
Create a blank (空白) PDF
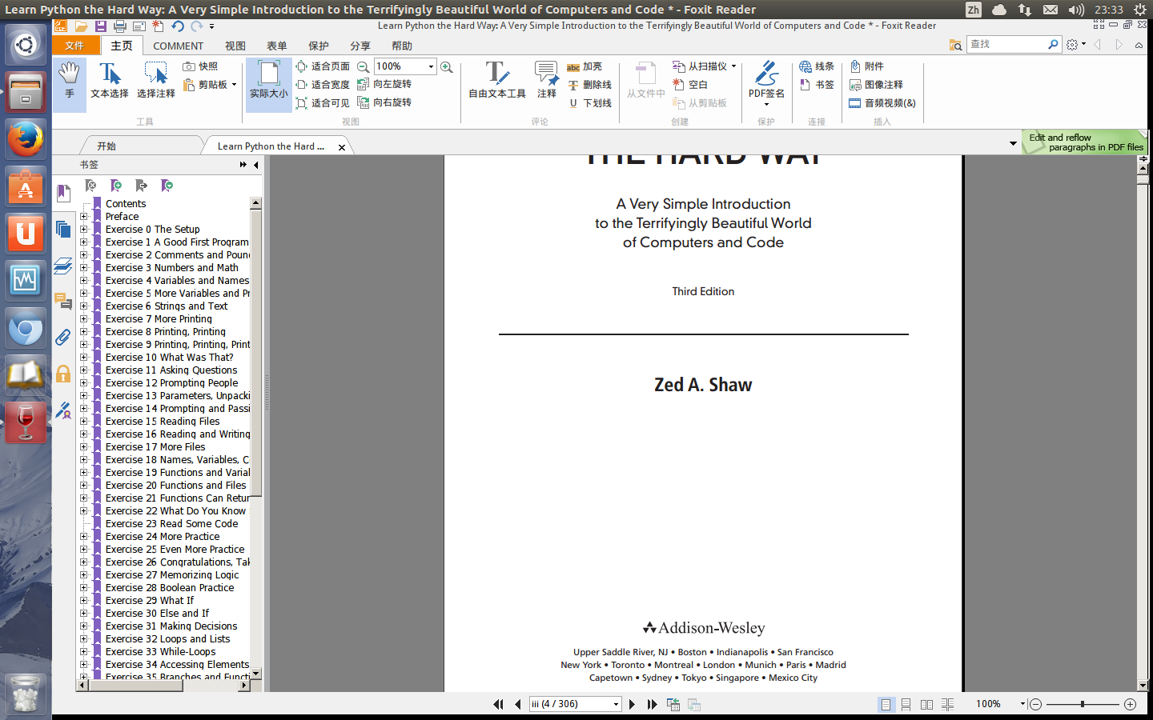pos(690,85)
